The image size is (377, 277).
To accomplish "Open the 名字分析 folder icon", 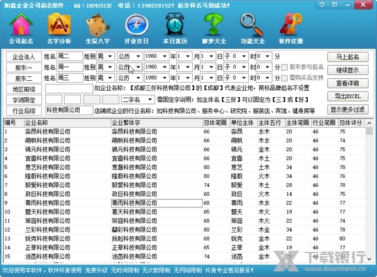I will [x=59, y=28].
